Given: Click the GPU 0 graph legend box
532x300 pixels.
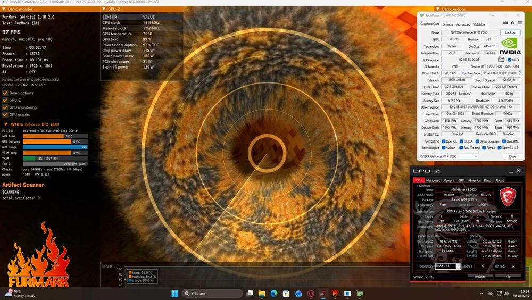Looking at the screenshot, I should point(142,277).
